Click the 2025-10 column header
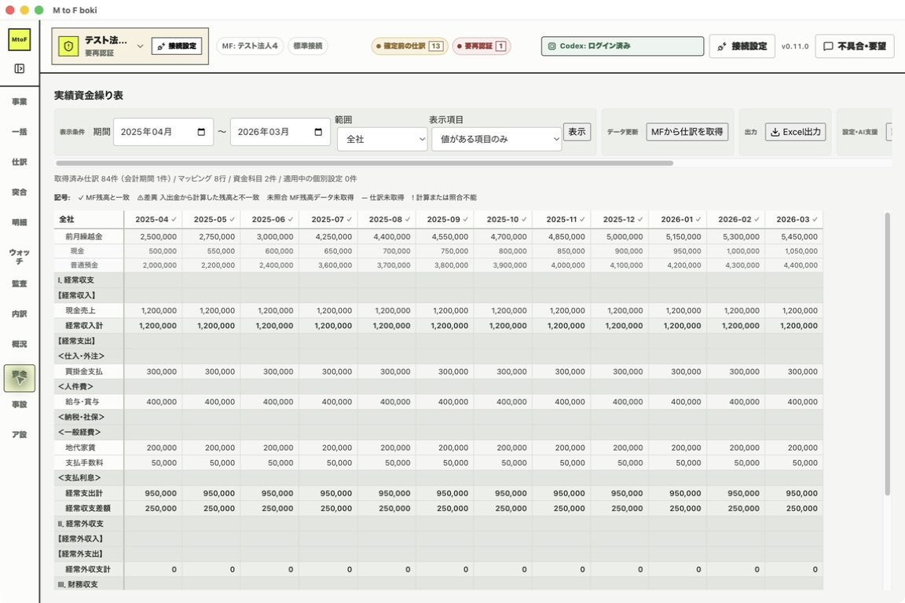This screenshot has width=905, height=603. pyautogui.click(x=504, y=219)
